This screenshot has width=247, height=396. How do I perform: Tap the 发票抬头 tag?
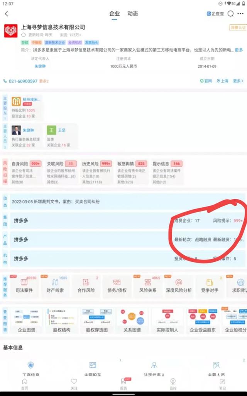(x=91, y=43)
